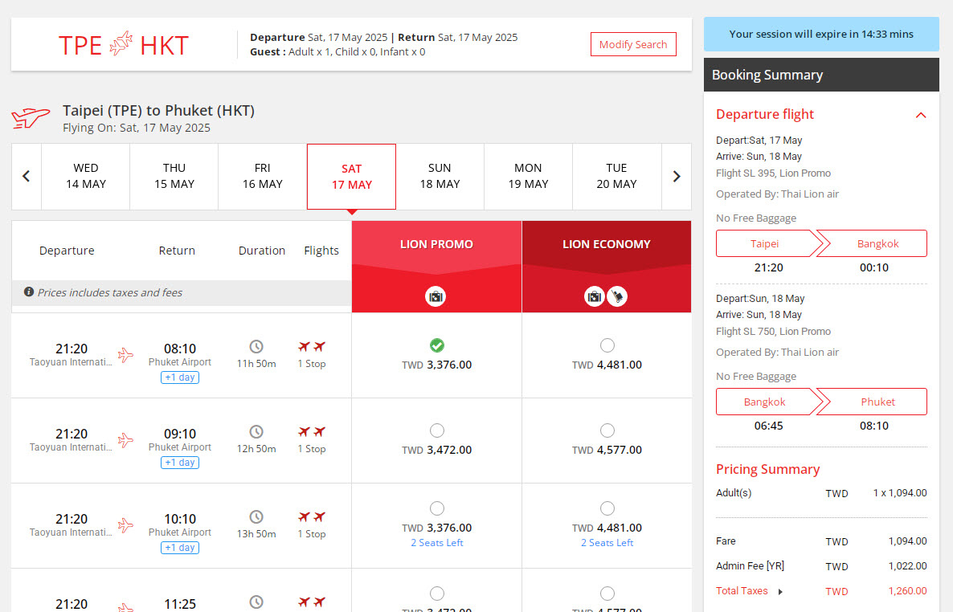Click the airplane icon between TPE and HKT
Screen dimensions: 953x612
point(121,44)
